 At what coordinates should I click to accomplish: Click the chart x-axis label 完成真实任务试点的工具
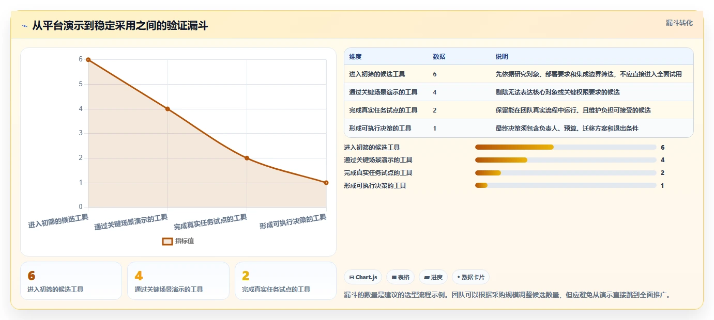tap(210, 222)
